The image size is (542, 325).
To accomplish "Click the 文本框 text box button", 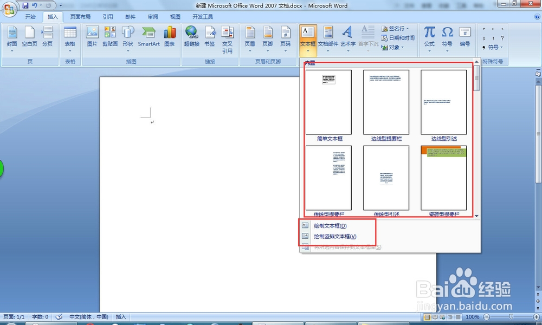I will click(308, 40).
